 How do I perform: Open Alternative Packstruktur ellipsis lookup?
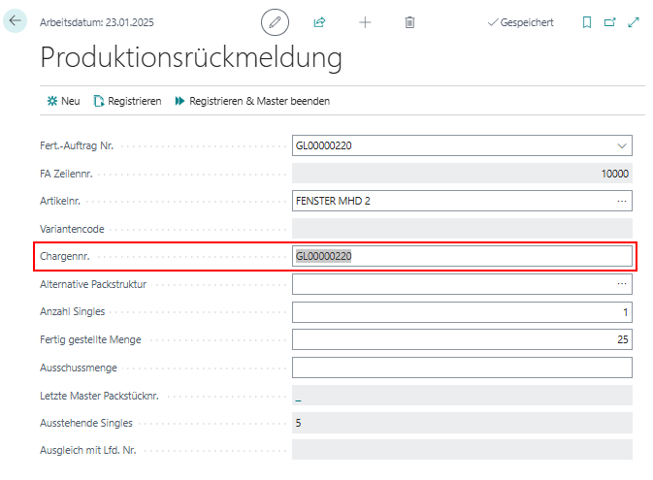tap(621, 284)
